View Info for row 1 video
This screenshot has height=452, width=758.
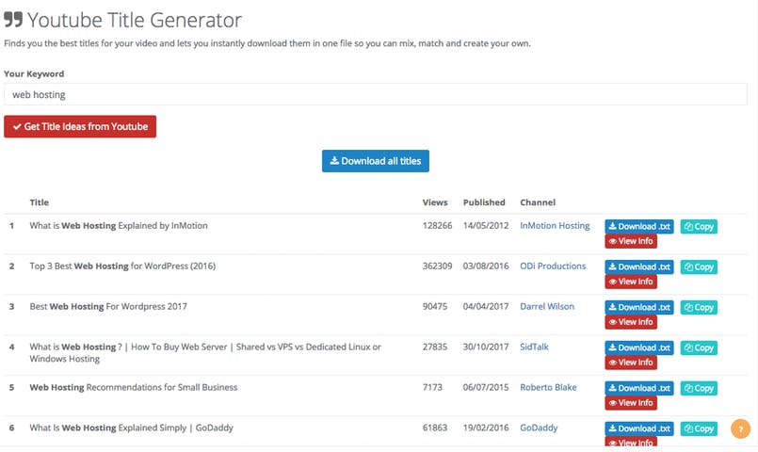point(630,241)
